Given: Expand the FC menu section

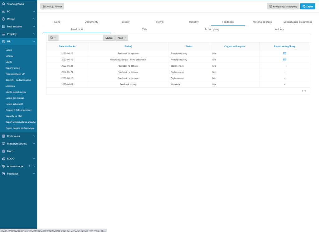Looking at the screenshot, I should (34, 12).
